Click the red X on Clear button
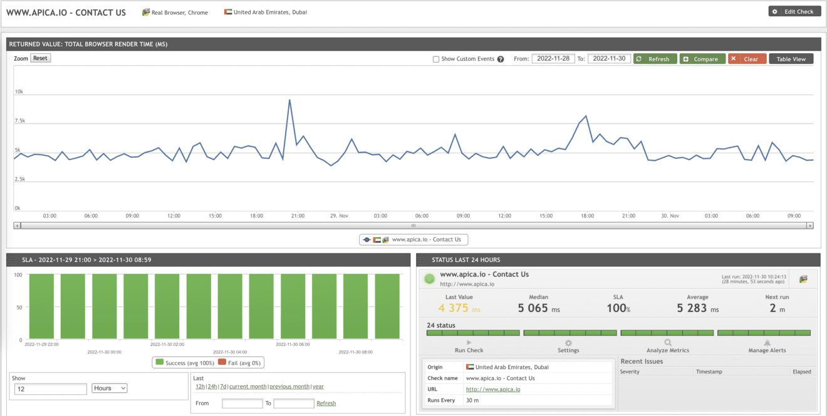 pyautogui.click(x=733, y=58)
